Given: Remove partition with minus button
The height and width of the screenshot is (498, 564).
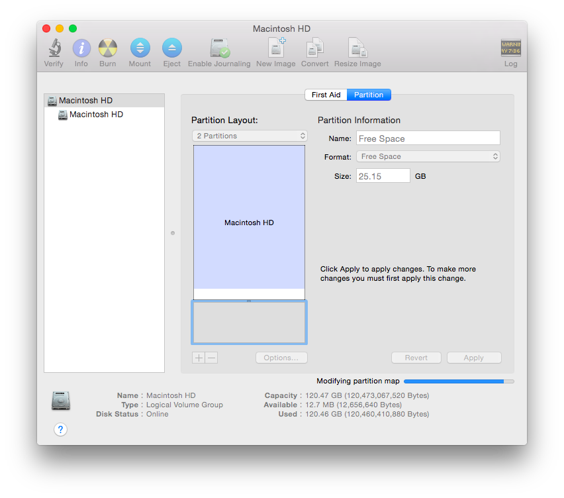Looking at the screenshot, I should (212, 358).
